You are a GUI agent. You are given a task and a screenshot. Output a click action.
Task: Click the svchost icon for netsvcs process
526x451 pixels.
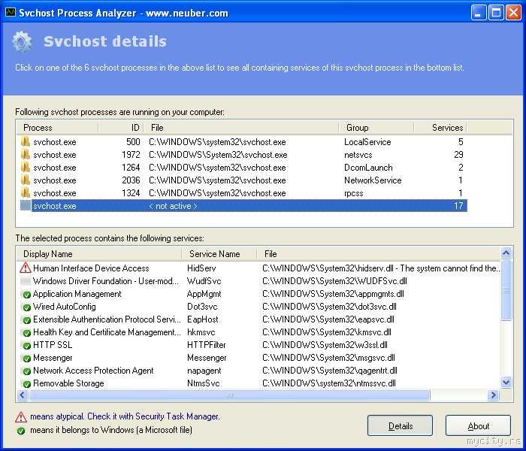pyautogui.click(x=26, y=154)
